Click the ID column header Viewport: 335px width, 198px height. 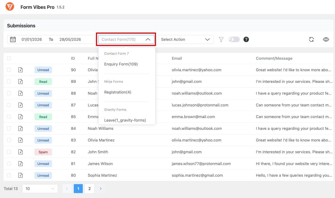[x=73, y=58]
